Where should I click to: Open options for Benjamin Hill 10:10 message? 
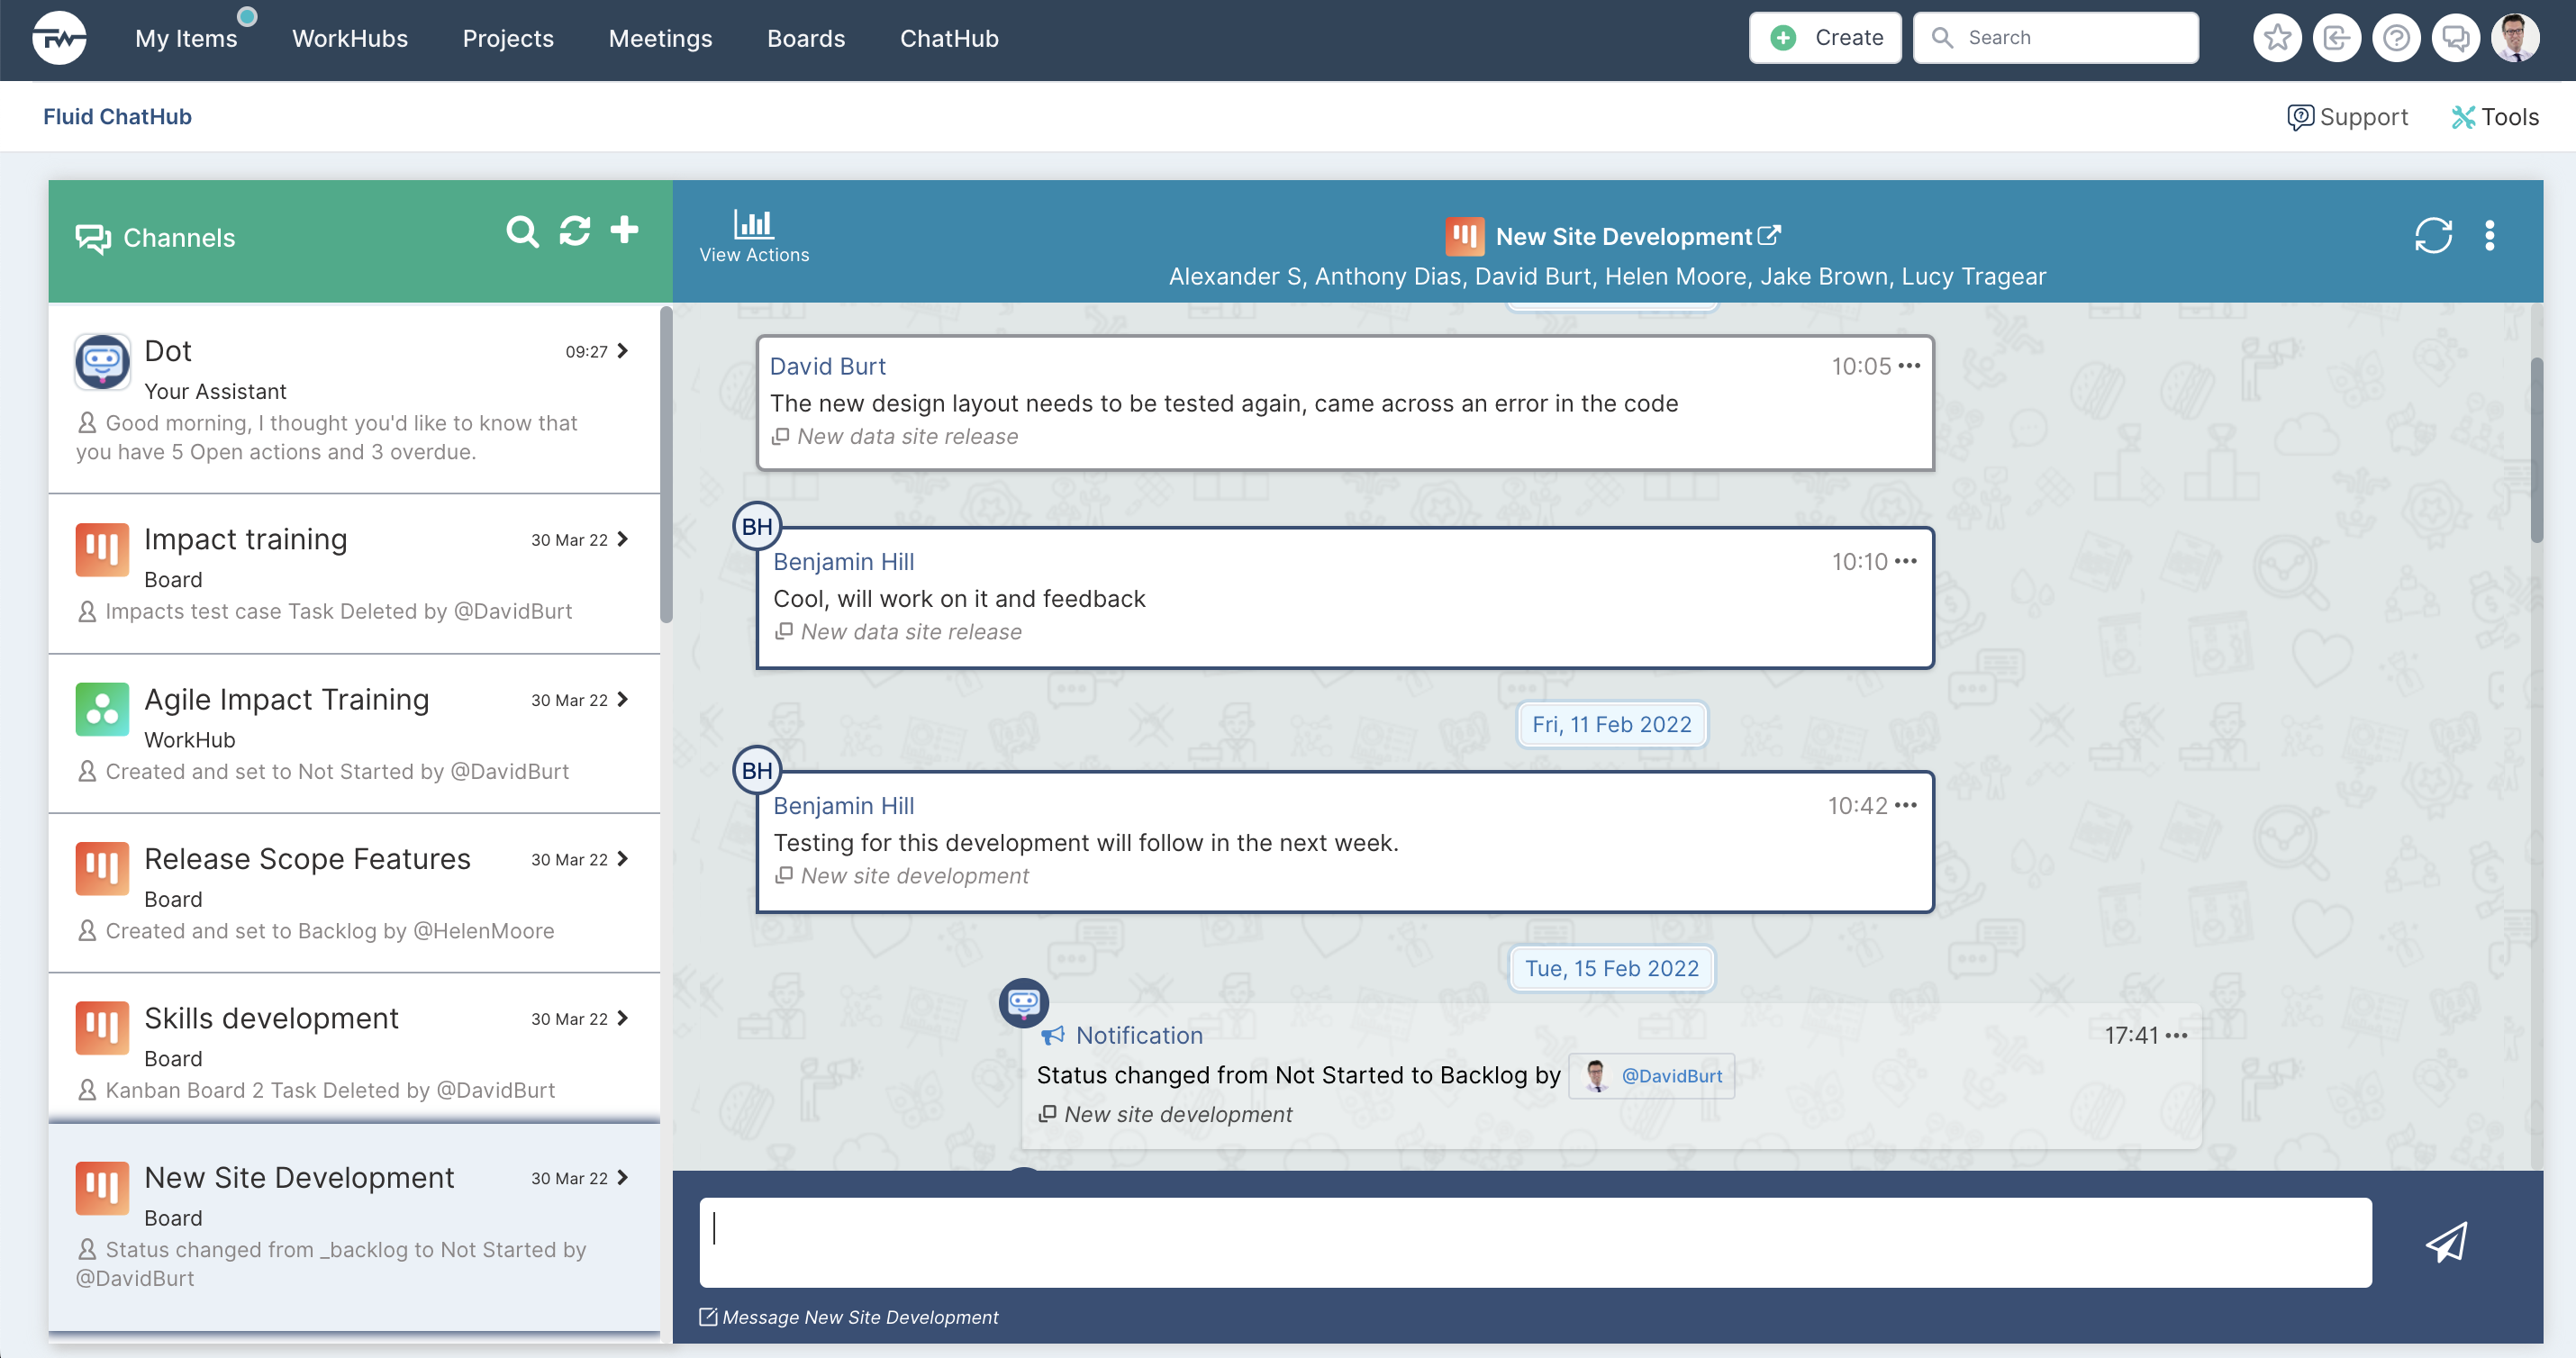tap(1906, 561)
